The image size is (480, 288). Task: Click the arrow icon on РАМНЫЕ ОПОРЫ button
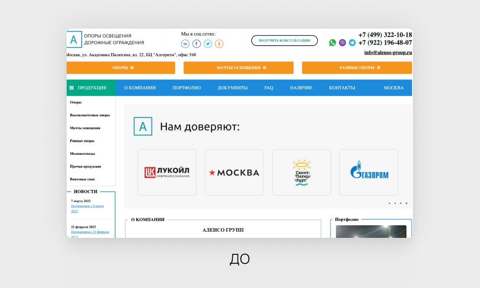tap(379, 67)
